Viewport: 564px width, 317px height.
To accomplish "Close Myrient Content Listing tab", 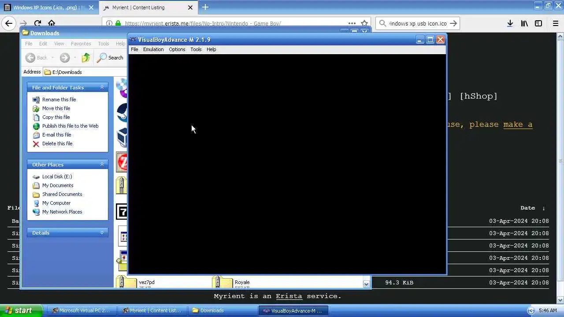I will coord(190,7).
